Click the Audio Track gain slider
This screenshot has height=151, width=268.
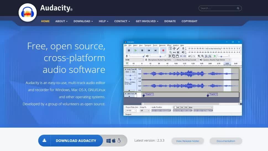pos(130,75)
